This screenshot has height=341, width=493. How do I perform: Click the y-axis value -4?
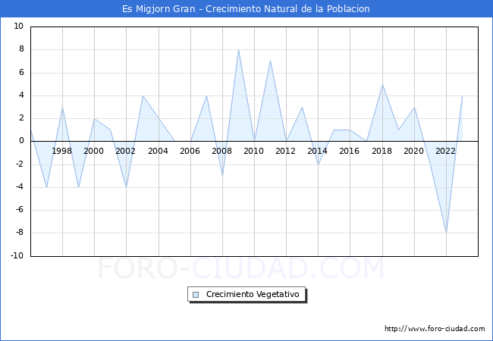20,187
